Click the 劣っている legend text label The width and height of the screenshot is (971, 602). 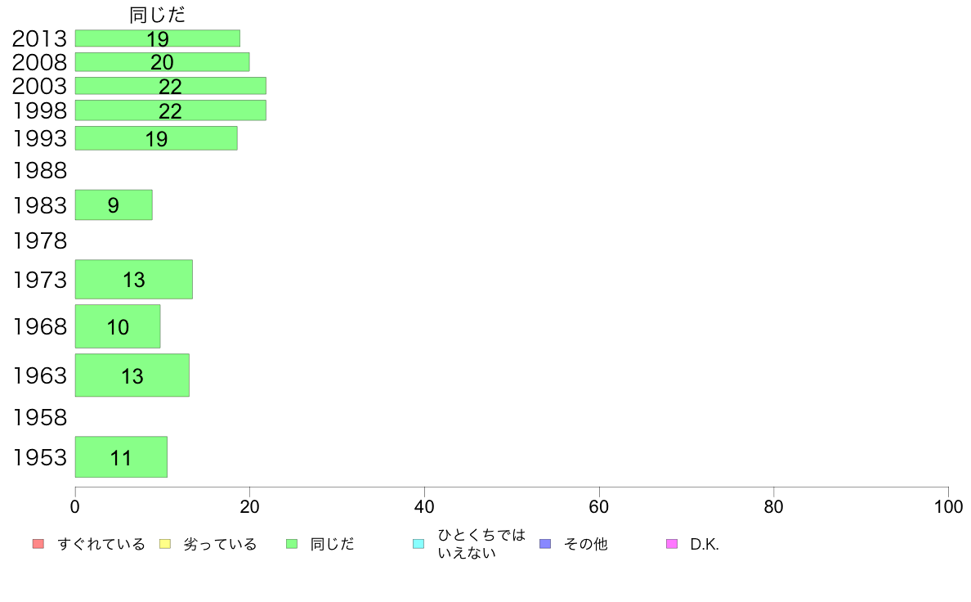click(220, 545)
